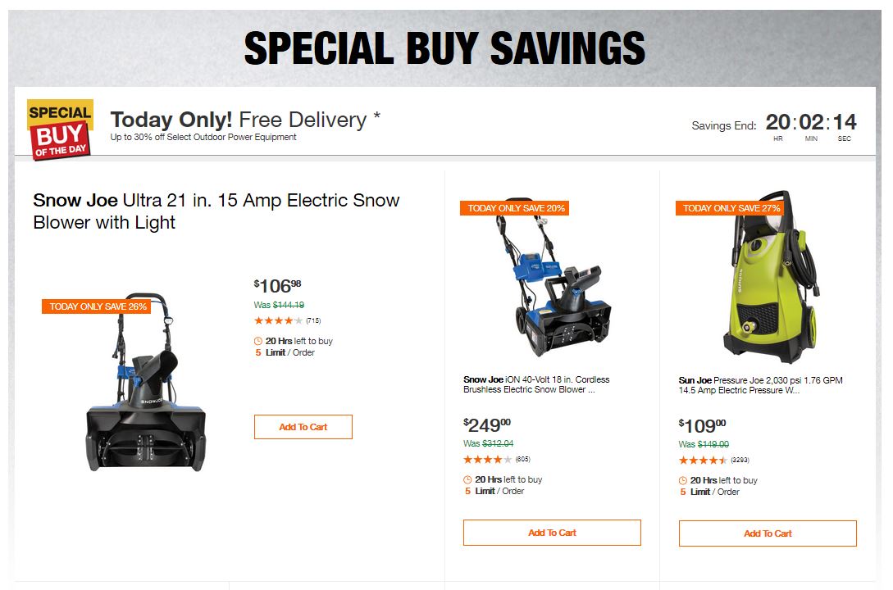This screenshot has height=590, width=893.
Task: Click the clock icon under the $249 item
Action: click(x=467, y=479)
